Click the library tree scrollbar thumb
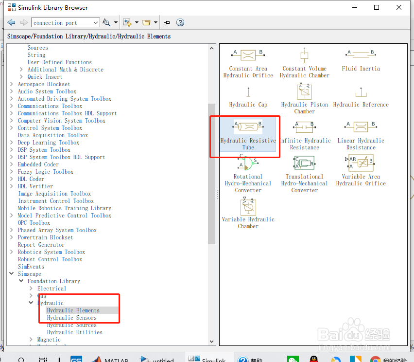This screenshot has height=362, width=414. (211, 174)
